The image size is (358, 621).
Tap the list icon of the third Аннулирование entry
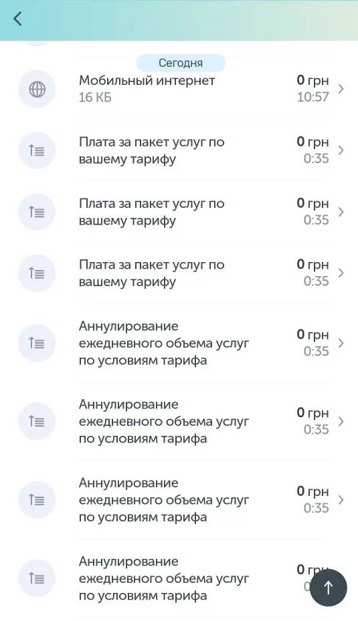point(37,500)
